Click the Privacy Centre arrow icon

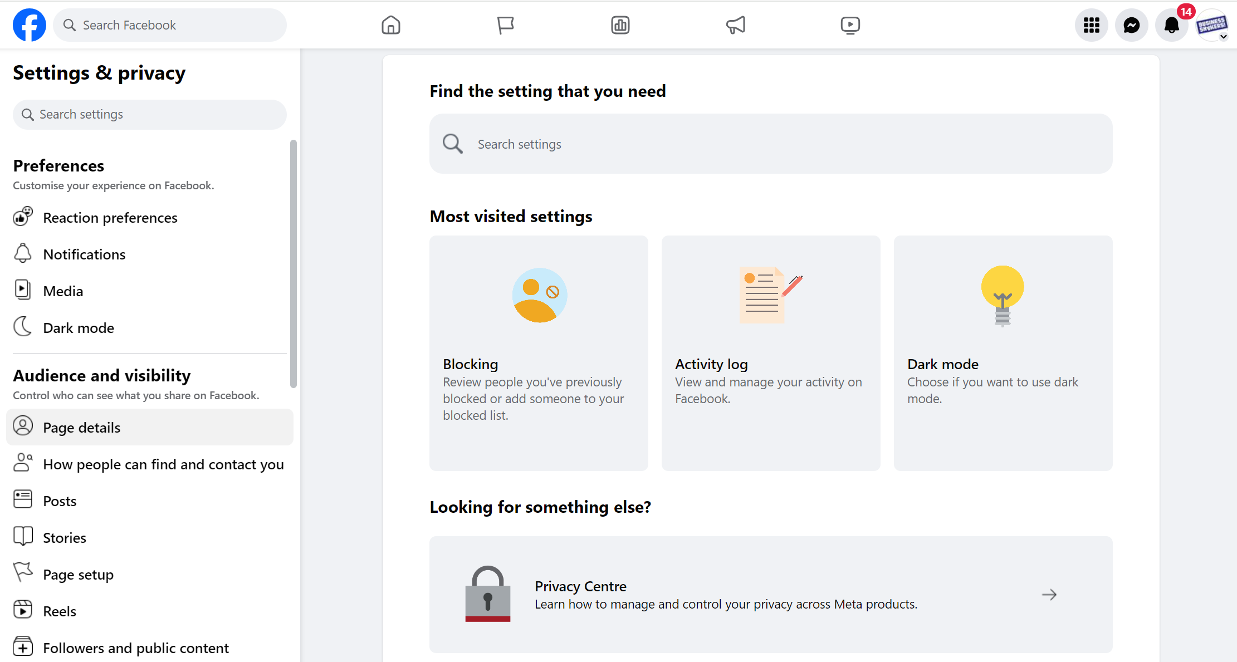(x=1049, y=595)
